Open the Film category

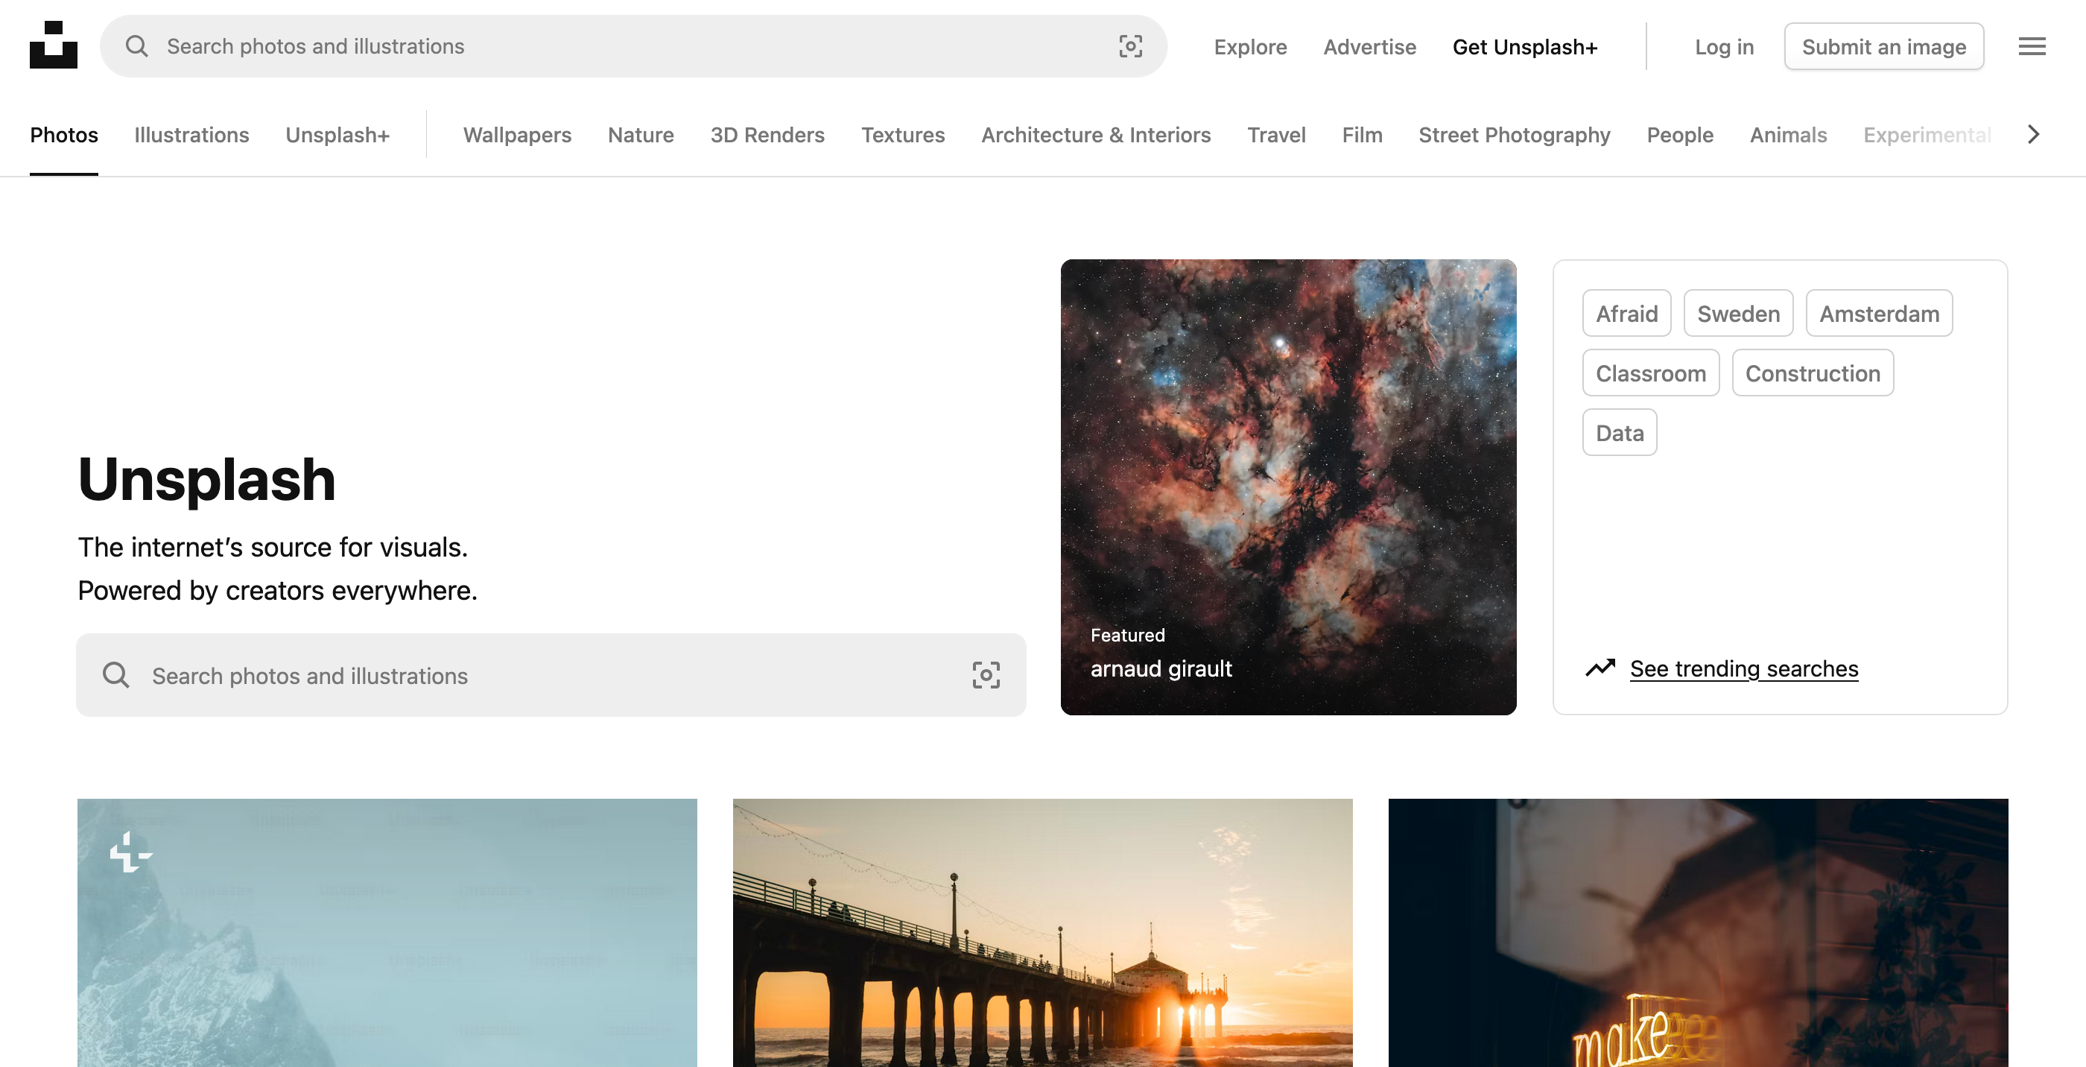point(1362,134)
